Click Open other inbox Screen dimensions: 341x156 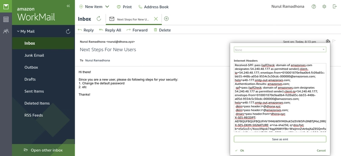[43, 150]
